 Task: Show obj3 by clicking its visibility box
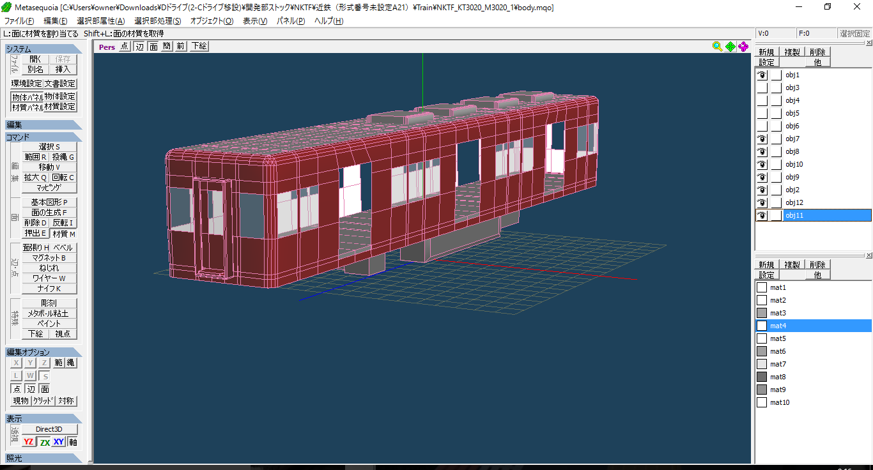click(x=762, y=87)
